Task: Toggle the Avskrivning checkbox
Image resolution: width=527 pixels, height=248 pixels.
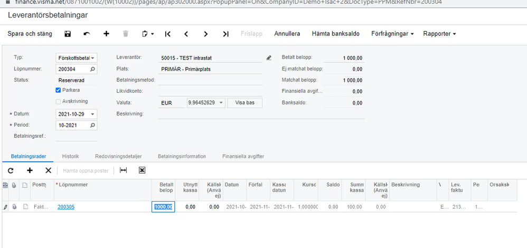Action: (58, 101)
